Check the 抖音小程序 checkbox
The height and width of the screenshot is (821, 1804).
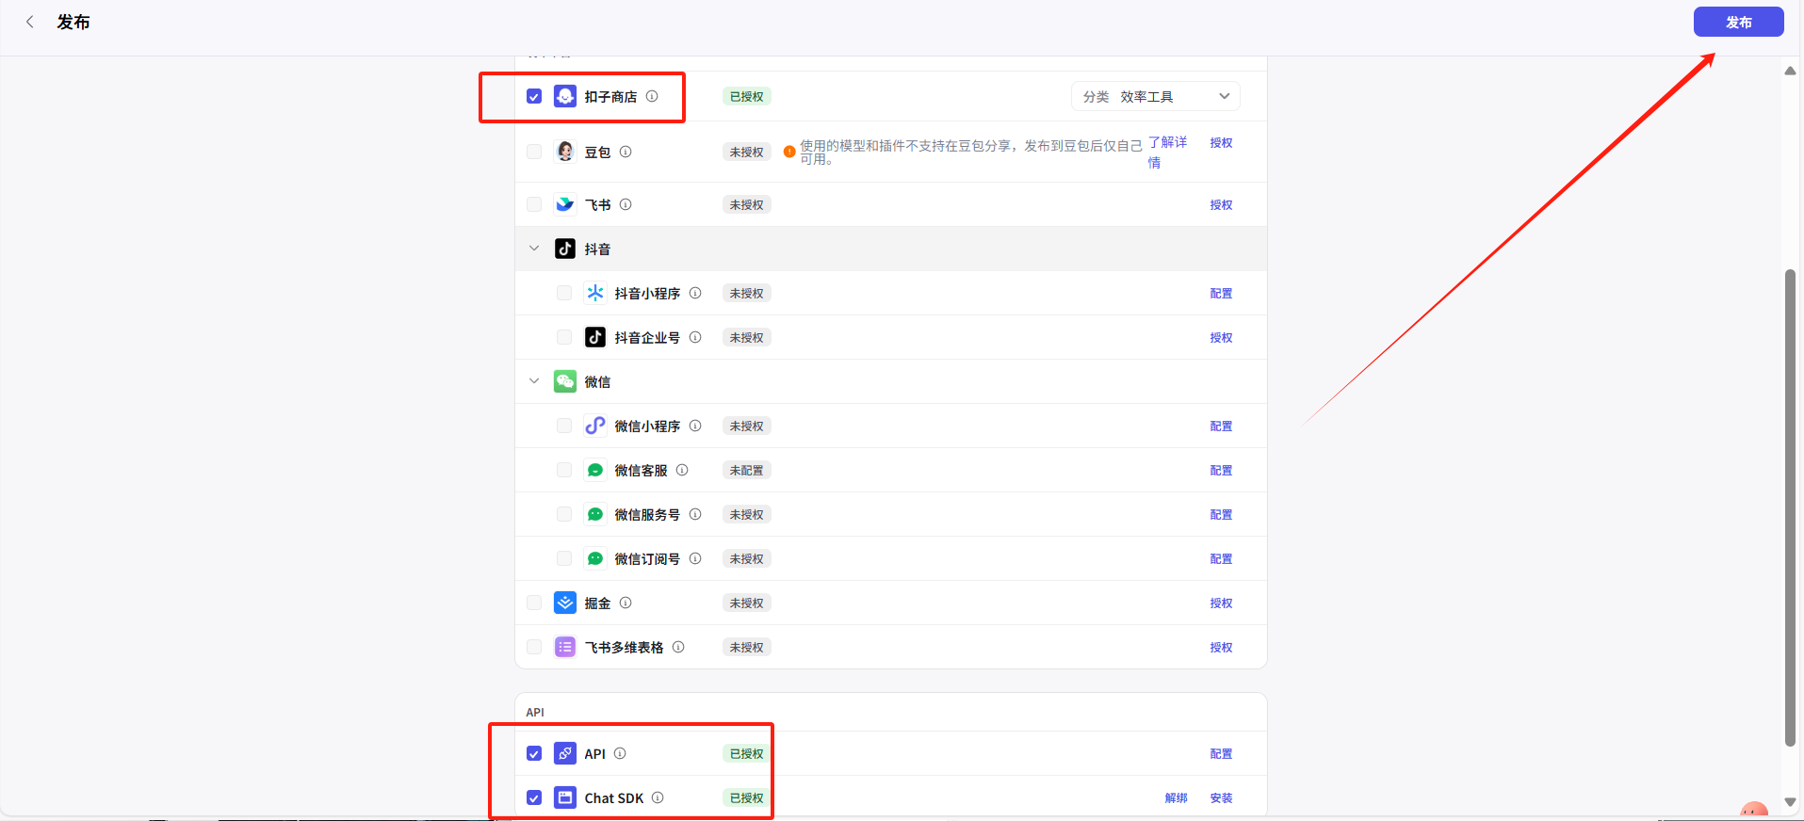(564, 293)
